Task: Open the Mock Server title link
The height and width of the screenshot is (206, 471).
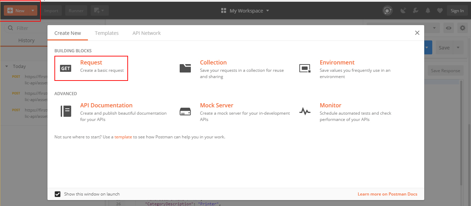Action: [217, 105]
